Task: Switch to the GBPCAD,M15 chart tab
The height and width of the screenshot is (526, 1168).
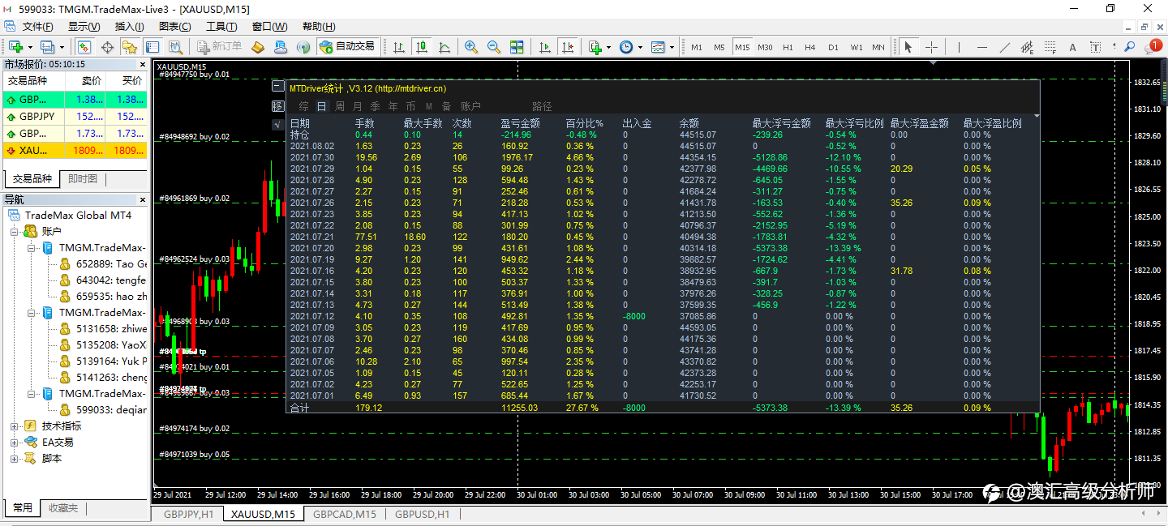Action: [x=345, y=514]
